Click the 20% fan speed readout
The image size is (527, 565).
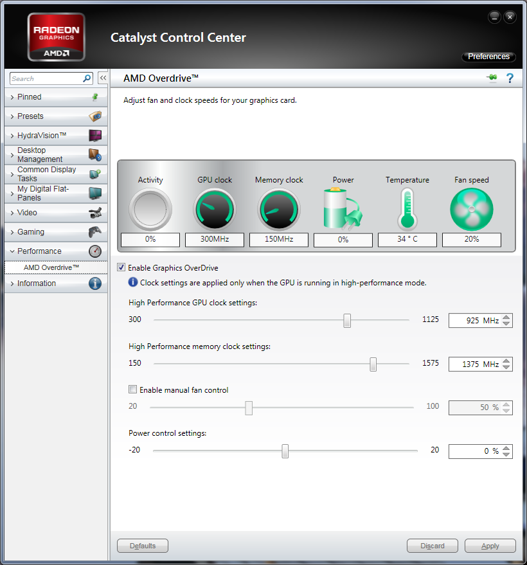pos(472,239)
